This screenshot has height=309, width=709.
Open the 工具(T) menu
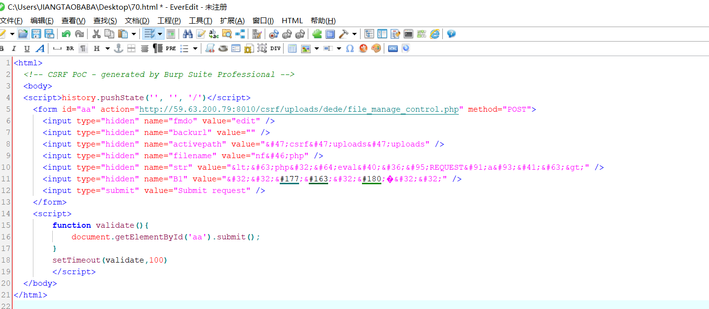pos(200,20)
